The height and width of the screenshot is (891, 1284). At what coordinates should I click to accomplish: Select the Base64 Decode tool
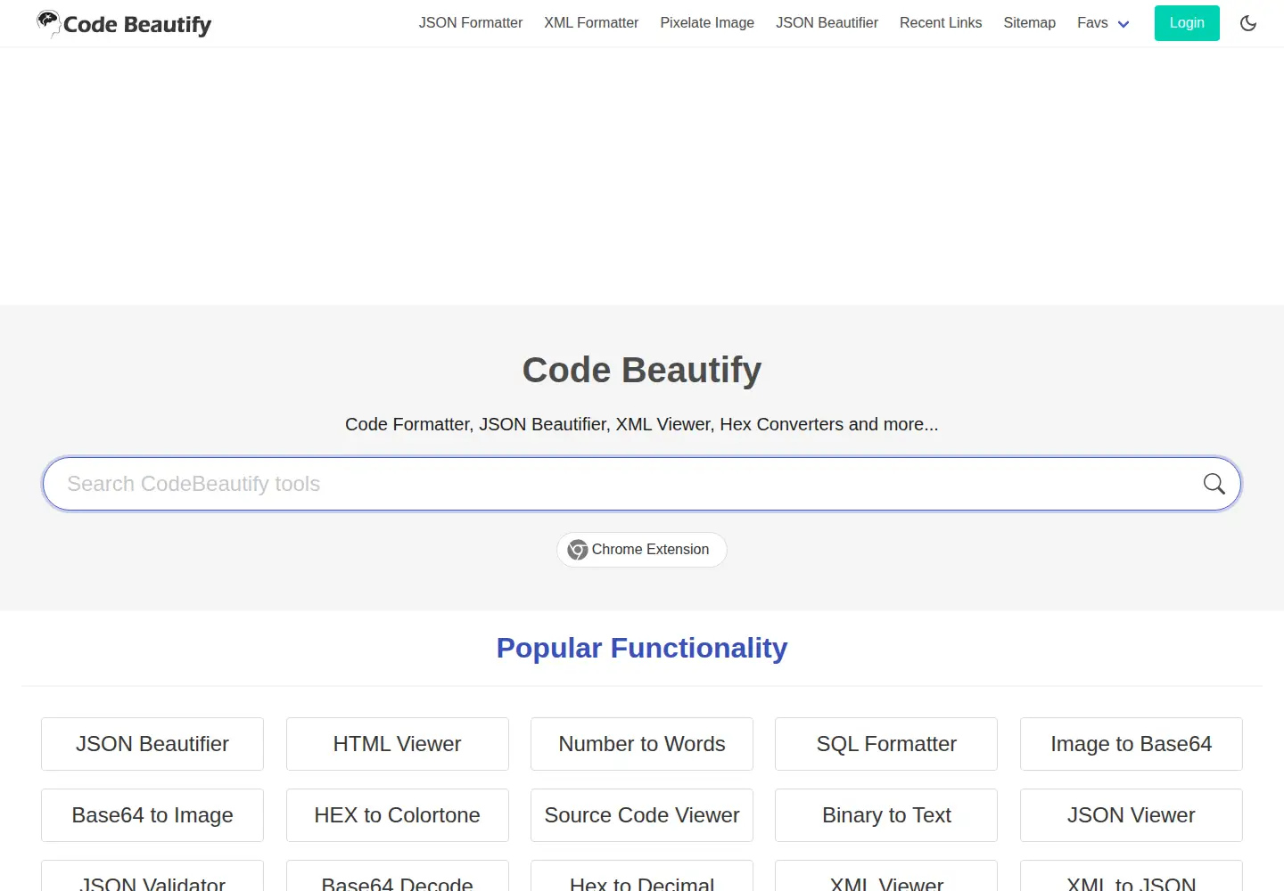pyautogui.click(x=398, y=876)
